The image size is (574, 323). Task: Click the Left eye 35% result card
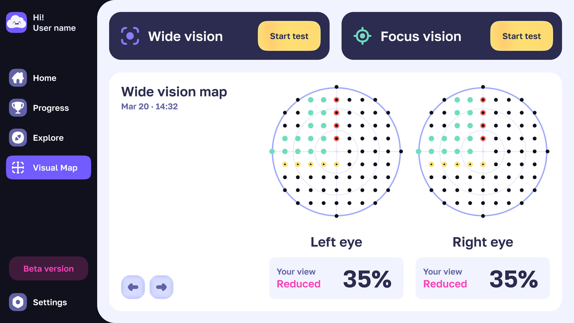point(336,278)
